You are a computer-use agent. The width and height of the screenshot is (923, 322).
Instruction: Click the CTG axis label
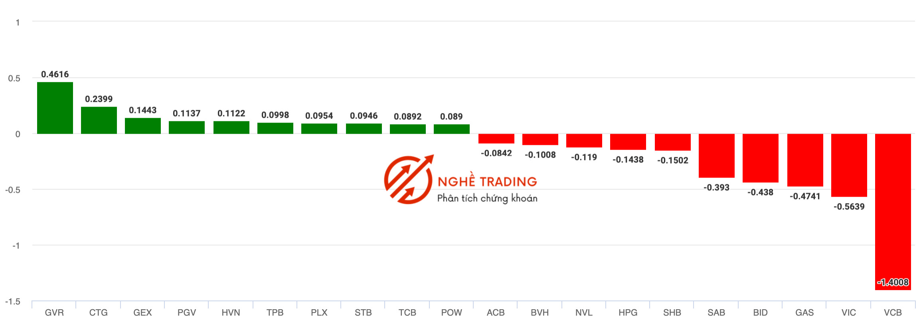(x=99, y=313)
